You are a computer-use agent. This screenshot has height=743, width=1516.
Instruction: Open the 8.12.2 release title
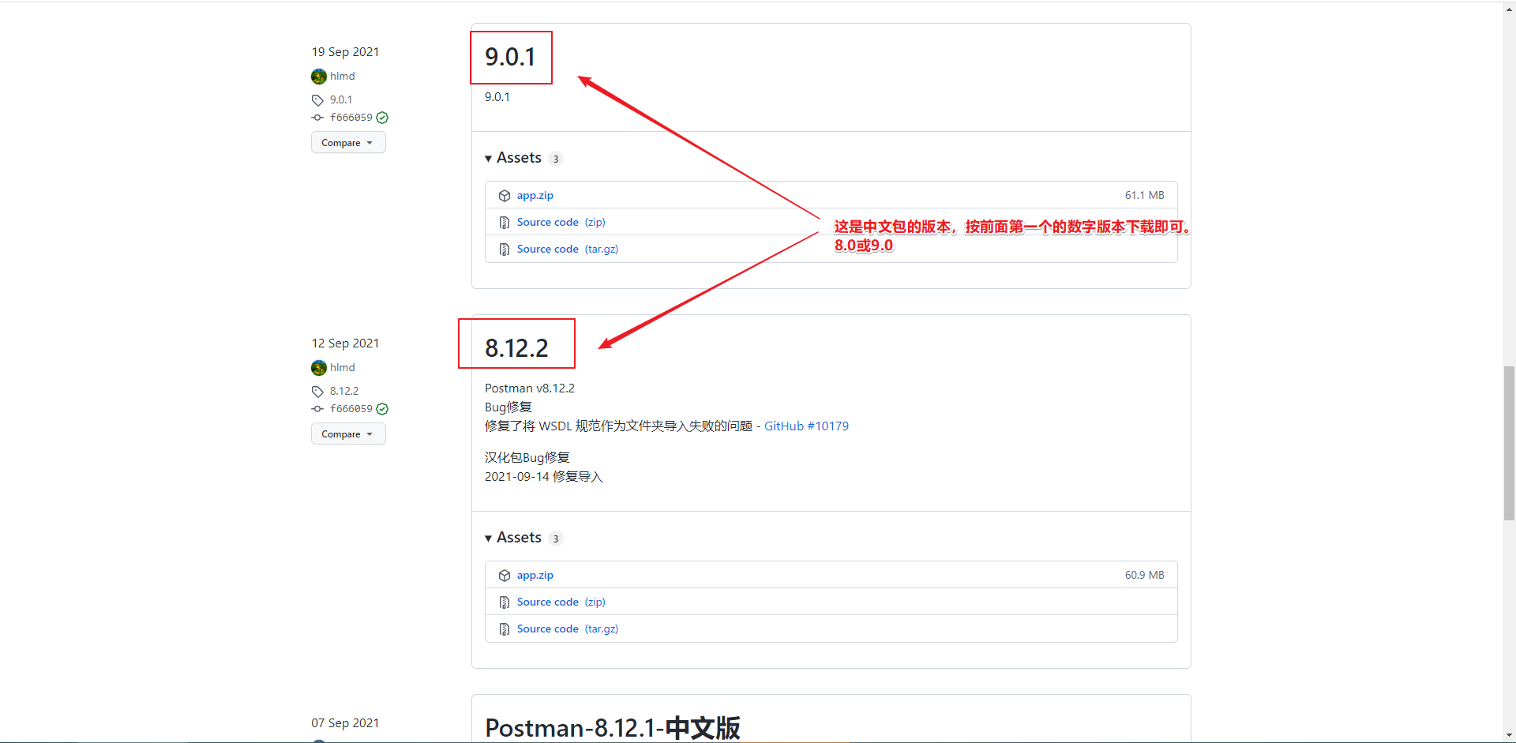pos(516,348)
